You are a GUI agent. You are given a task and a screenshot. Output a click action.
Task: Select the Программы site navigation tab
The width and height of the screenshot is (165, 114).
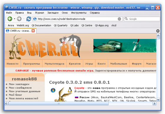pos(32,63)
